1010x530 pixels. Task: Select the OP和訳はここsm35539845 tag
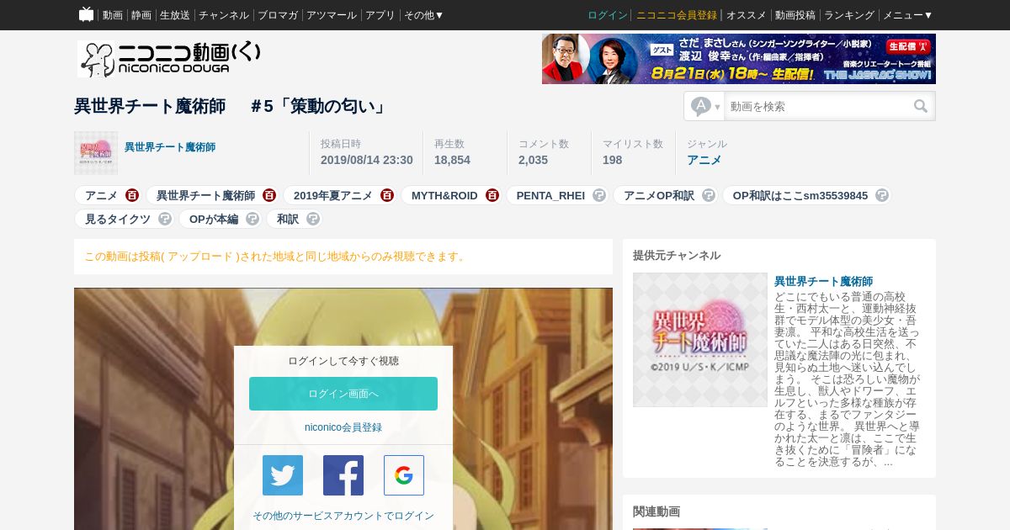point(800,195)
